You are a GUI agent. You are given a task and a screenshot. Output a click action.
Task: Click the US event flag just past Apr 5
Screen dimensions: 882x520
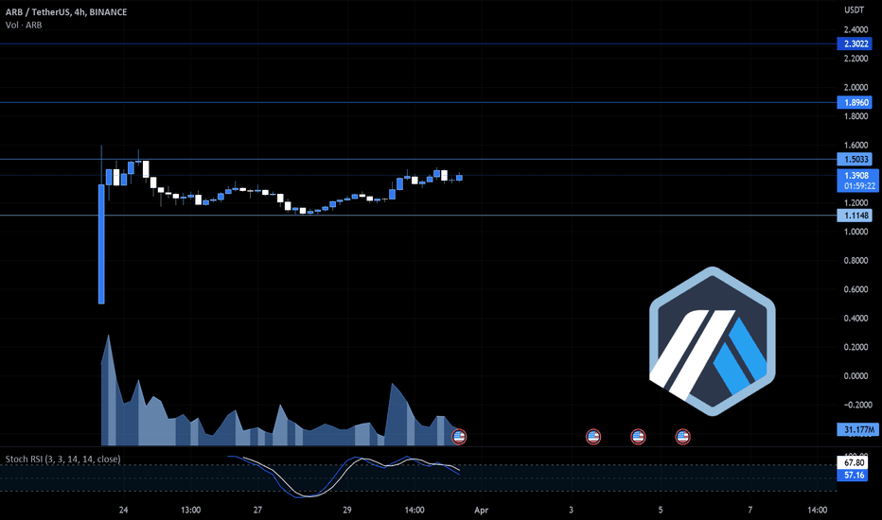(682, 437)
